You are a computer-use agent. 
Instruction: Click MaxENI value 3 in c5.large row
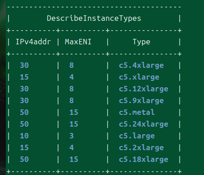72,136
